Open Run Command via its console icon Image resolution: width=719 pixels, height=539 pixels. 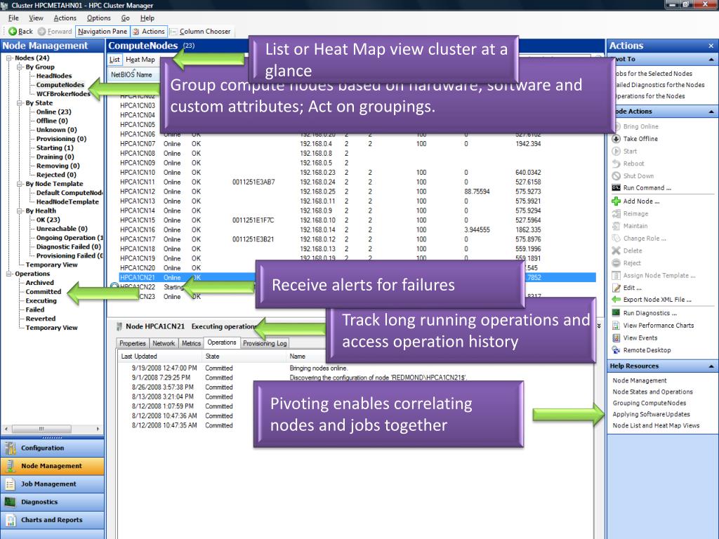click(616, 188)
